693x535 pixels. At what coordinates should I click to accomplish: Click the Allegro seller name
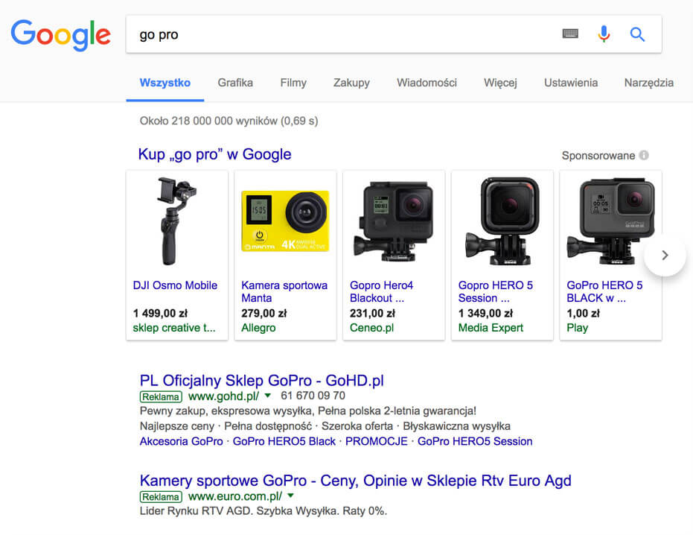(x=258, y=328)
